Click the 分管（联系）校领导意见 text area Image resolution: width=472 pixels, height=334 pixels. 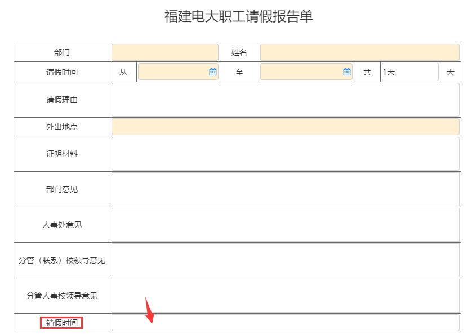[286, 260]
